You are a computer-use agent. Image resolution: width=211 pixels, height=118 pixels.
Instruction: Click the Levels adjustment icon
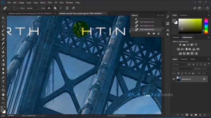(x=184, y=45)
